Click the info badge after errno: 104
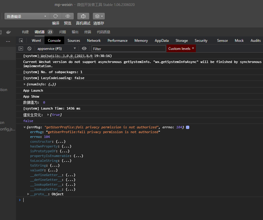 click(x=188, y=127)
